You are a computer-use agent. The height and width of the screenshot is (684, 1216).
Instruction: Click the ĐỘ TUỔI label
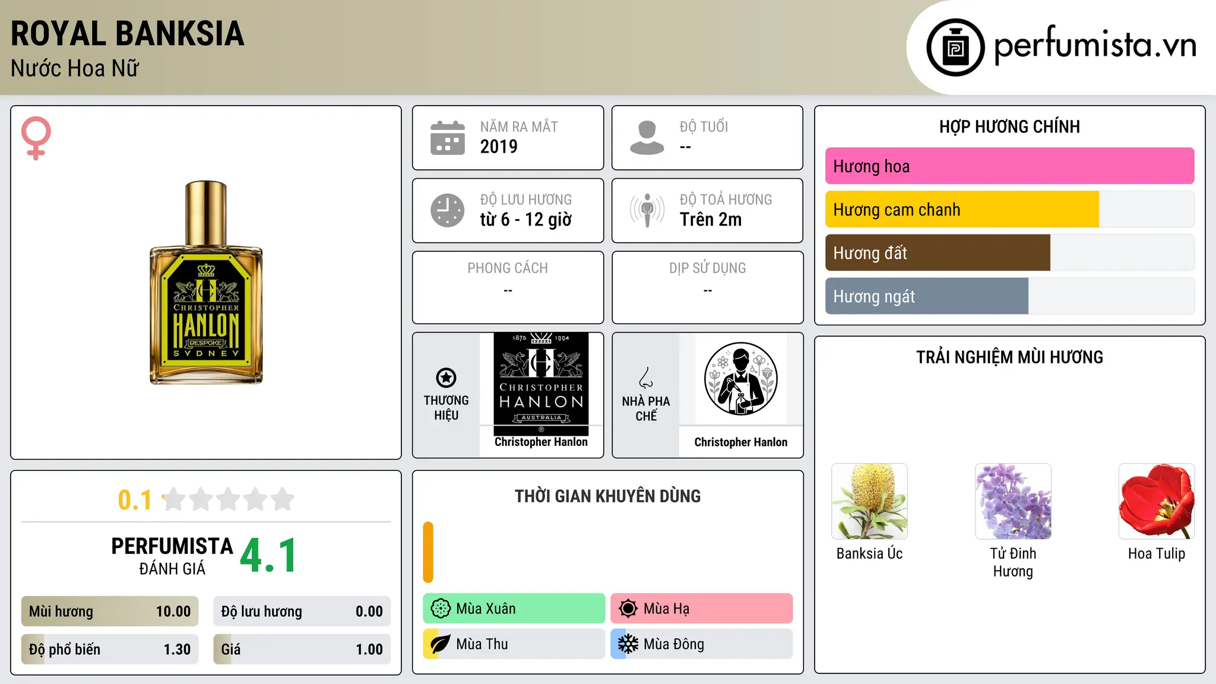tap(704, 127)
